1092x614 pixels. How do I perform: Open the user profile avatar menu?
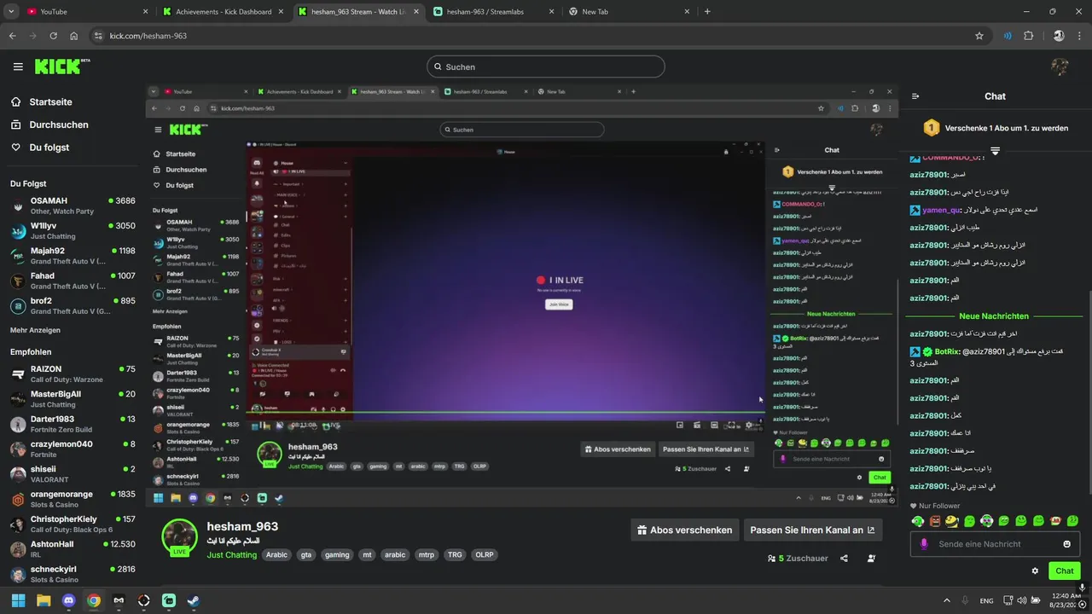pyautogui.click(x=1060, y=67)
